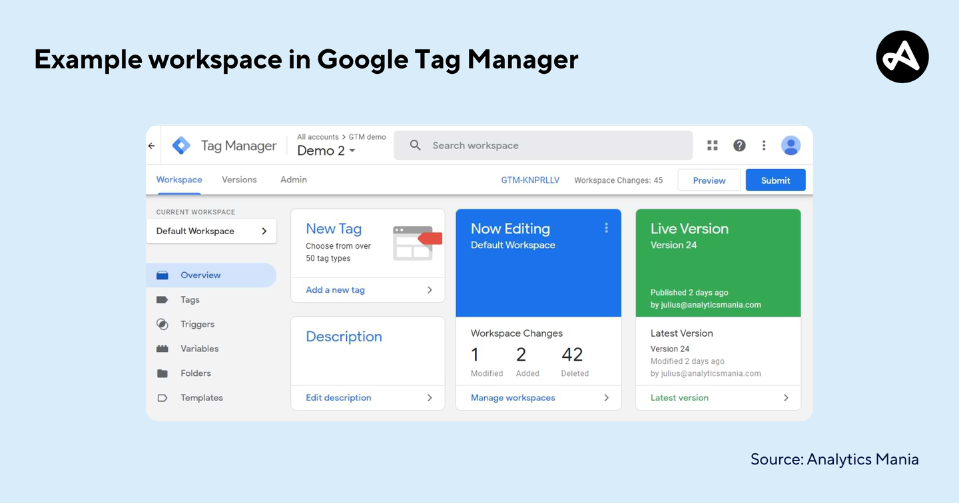
Task: Click the blue Submit button
Action: click(775, 180)
